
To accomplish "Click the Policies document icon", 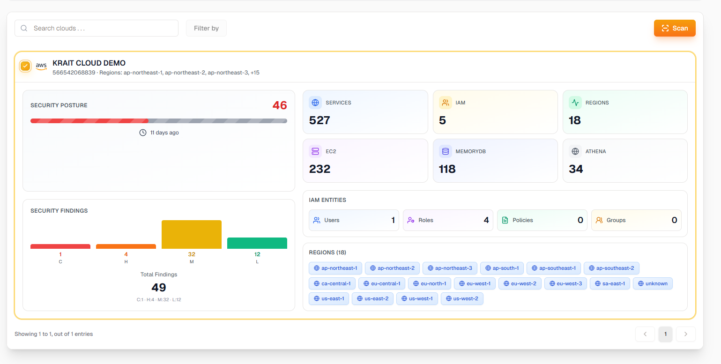I will pyautogui.click(x=505, y=220).
